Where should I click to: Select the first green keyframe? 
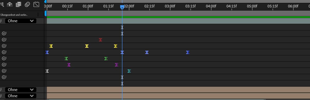66,59
